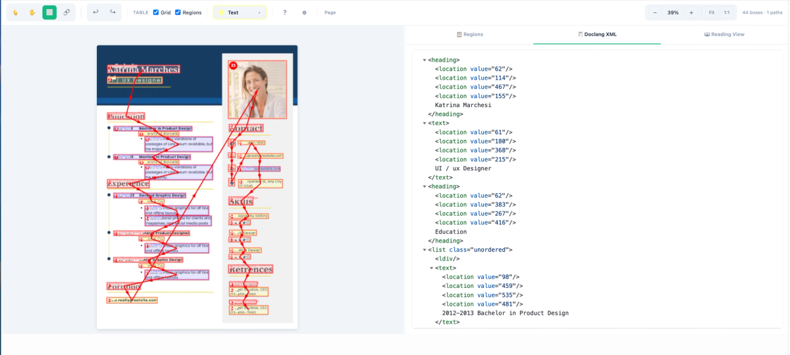Choose the link chain tool
The height and width of the screenshot is (355, 790).
[66, 12]
